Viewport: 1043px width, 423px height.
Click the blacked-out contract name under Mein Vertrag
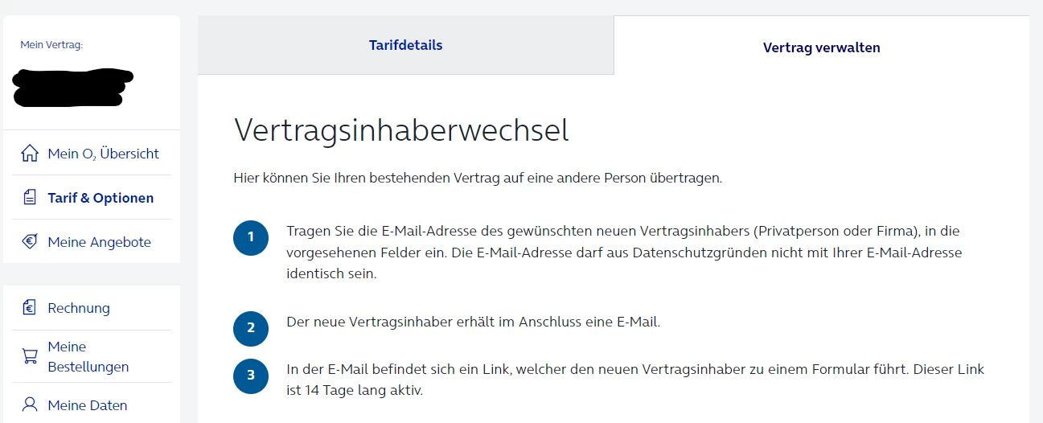72,88
